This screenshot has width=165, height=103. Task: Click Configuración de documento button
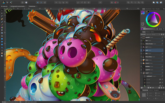18,6
